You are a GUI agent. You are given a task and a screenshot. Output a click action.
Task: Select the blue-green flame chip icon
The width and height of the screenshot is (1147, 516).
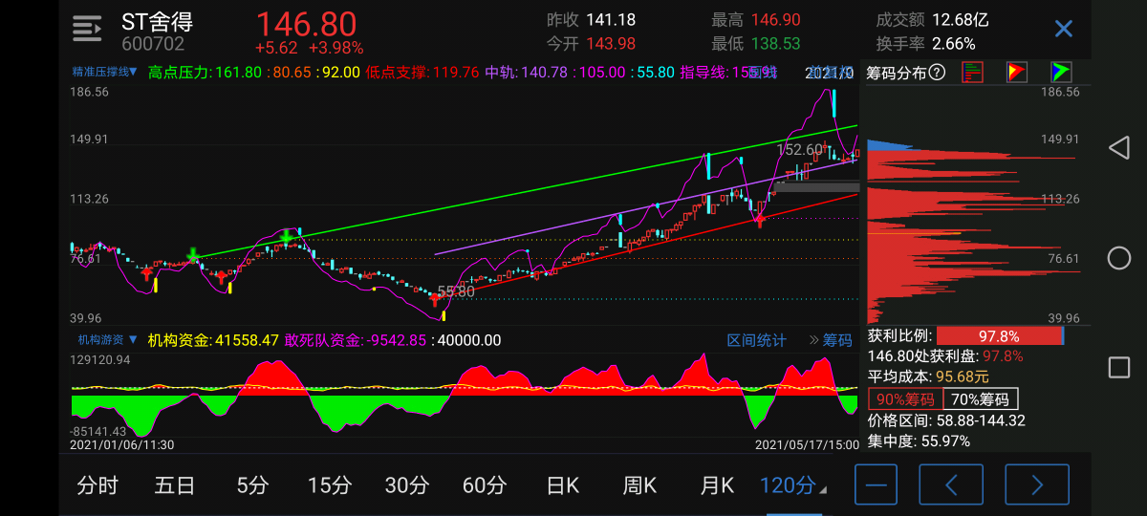[x=1060, y=72]
